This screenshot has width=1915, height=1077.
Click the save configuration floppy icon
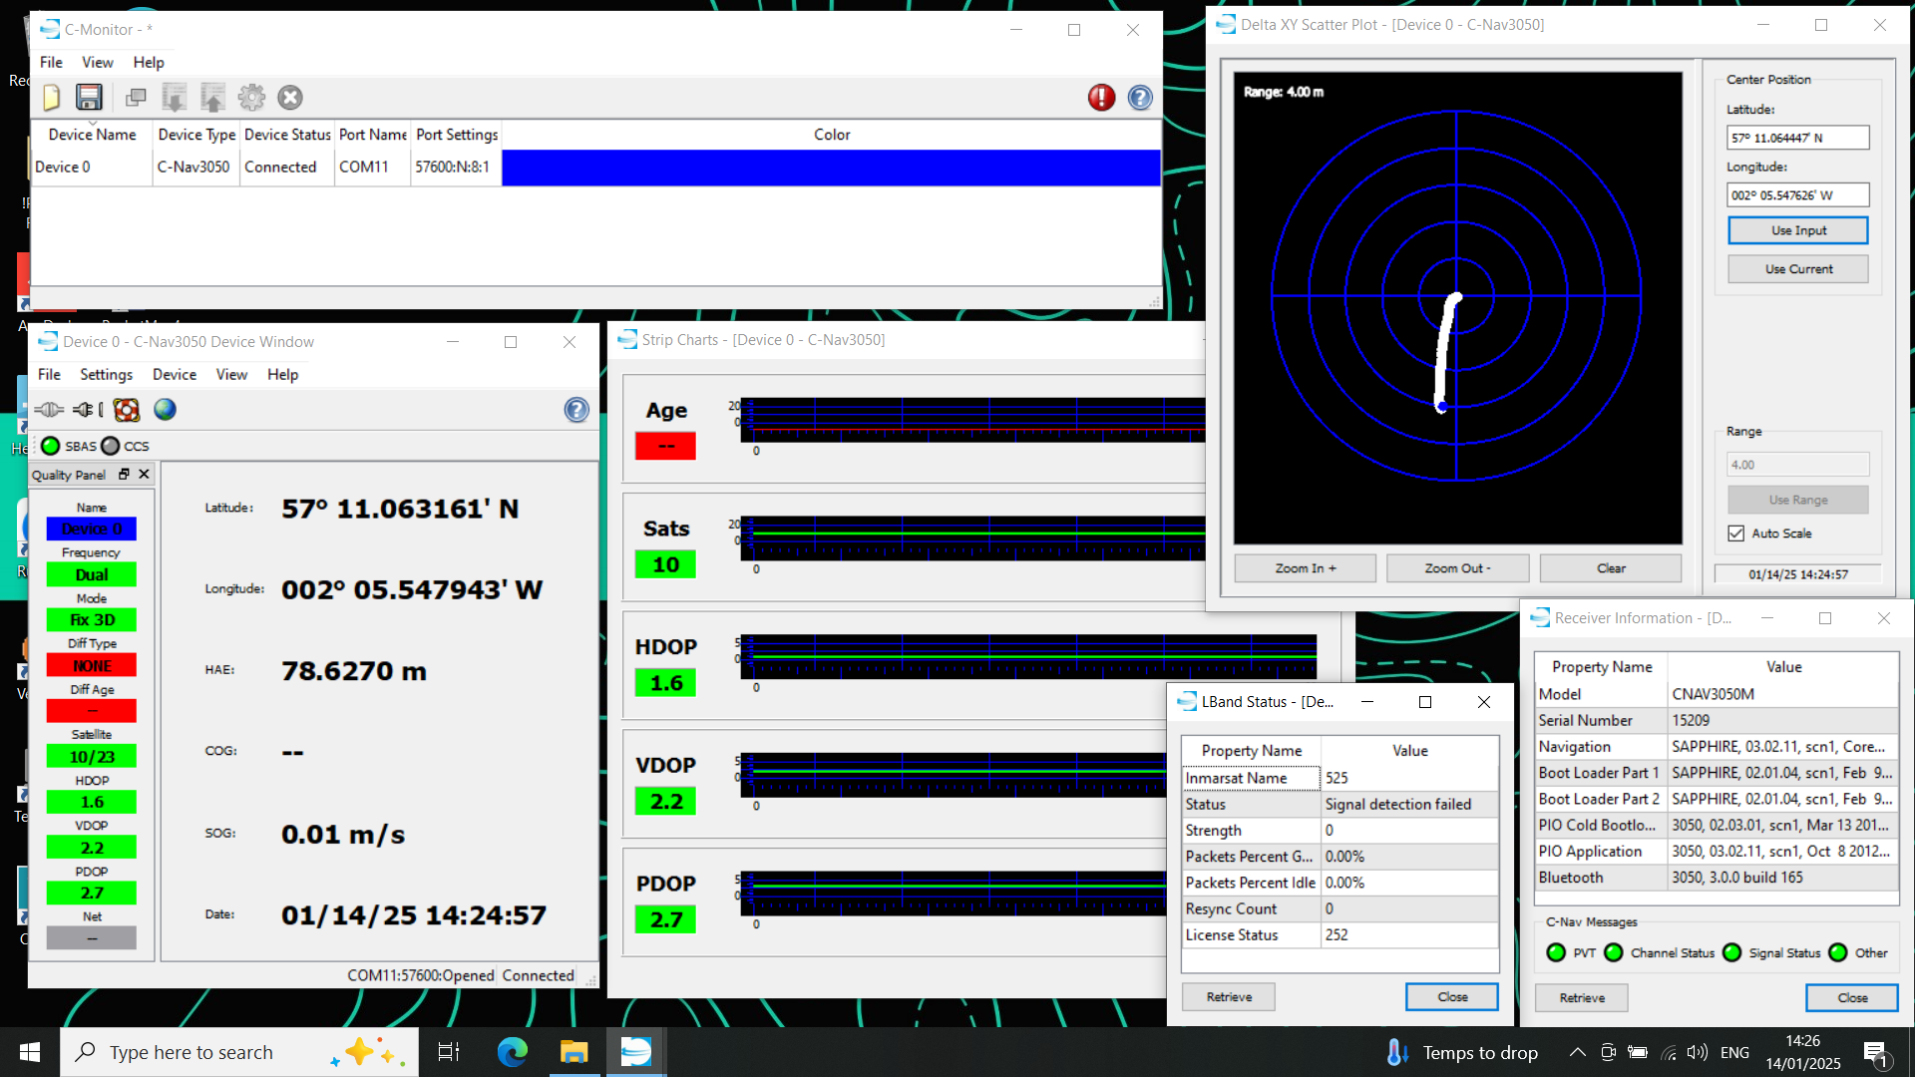(89, 97)
